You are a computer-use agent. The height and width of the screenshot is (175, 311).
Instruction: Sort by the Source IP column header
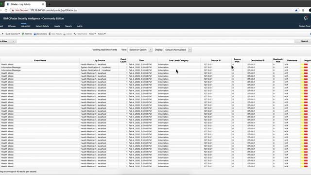point(216,60)
